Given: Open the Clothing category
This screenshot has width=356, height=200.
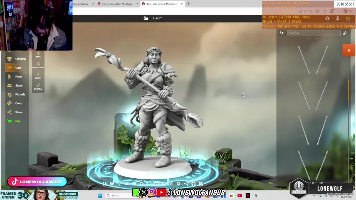Looking at the screenshot, I should [17, 59].
